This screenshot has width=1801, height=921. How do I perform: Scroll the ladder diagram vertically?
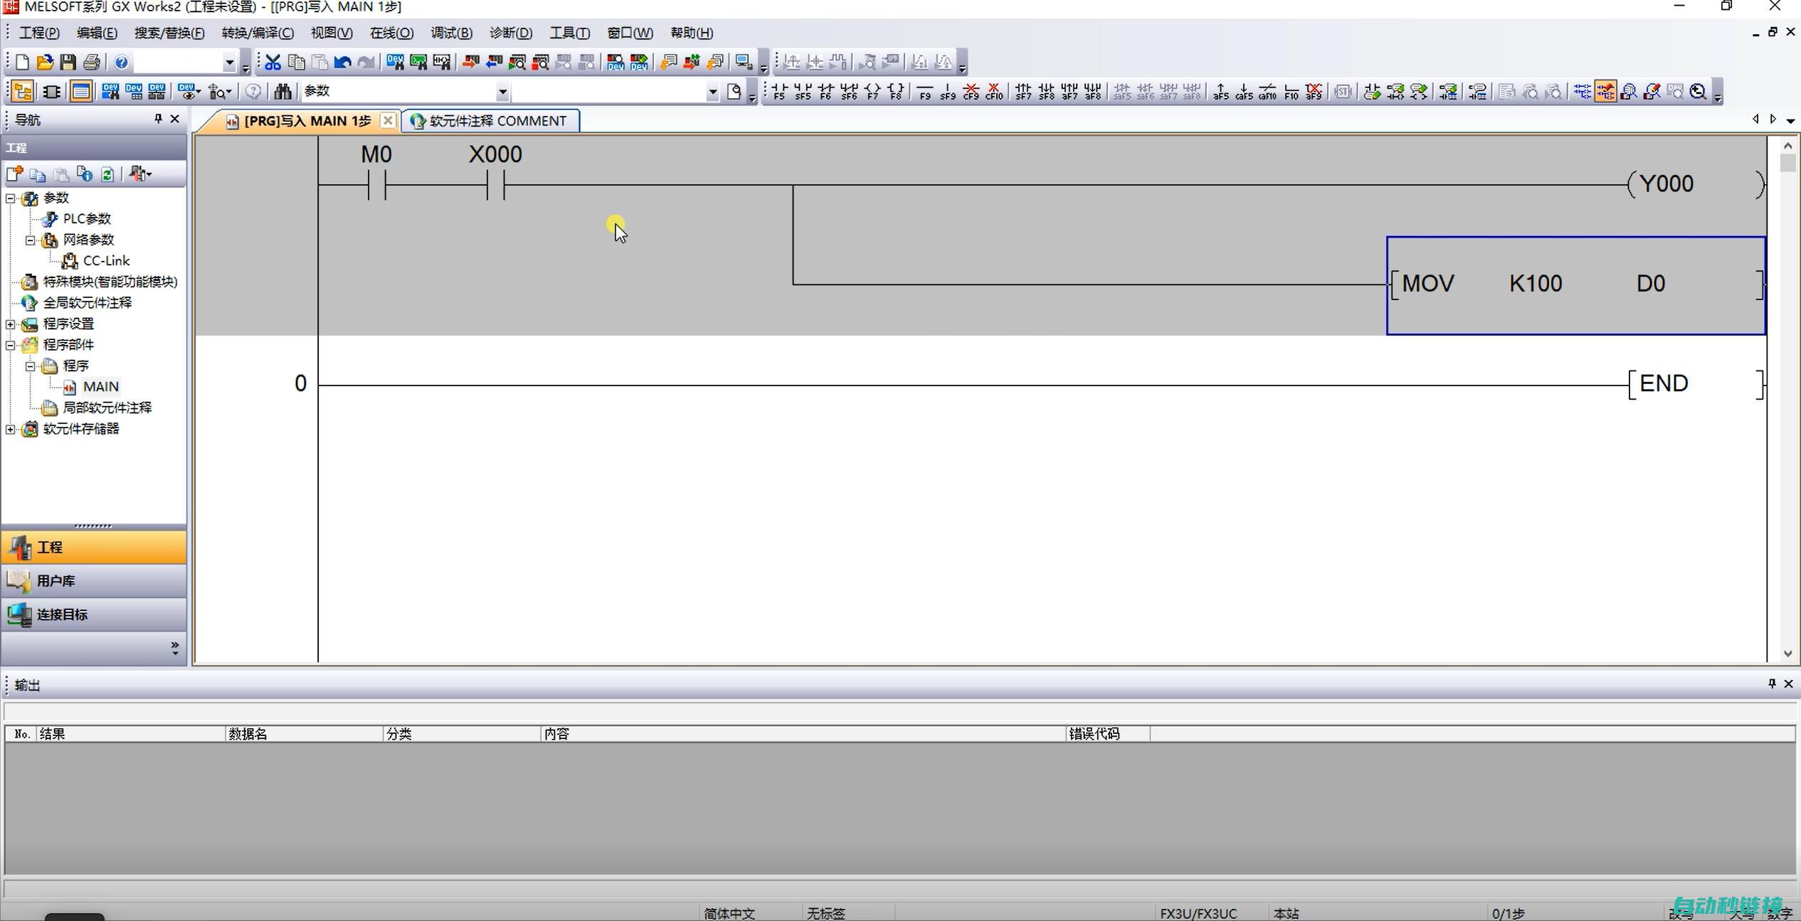coord(1790,400)
